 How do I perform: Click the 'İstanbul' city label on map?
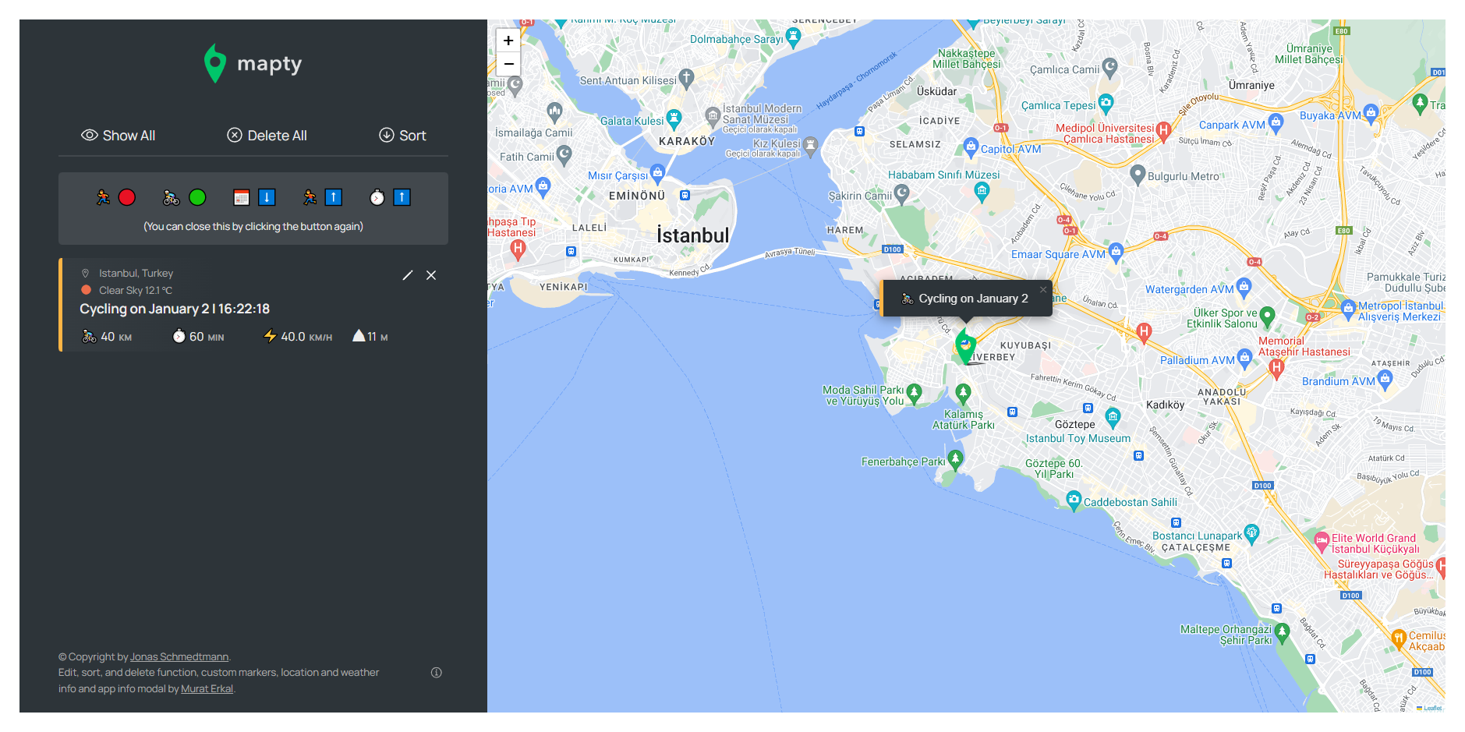(x=693, y=235)
